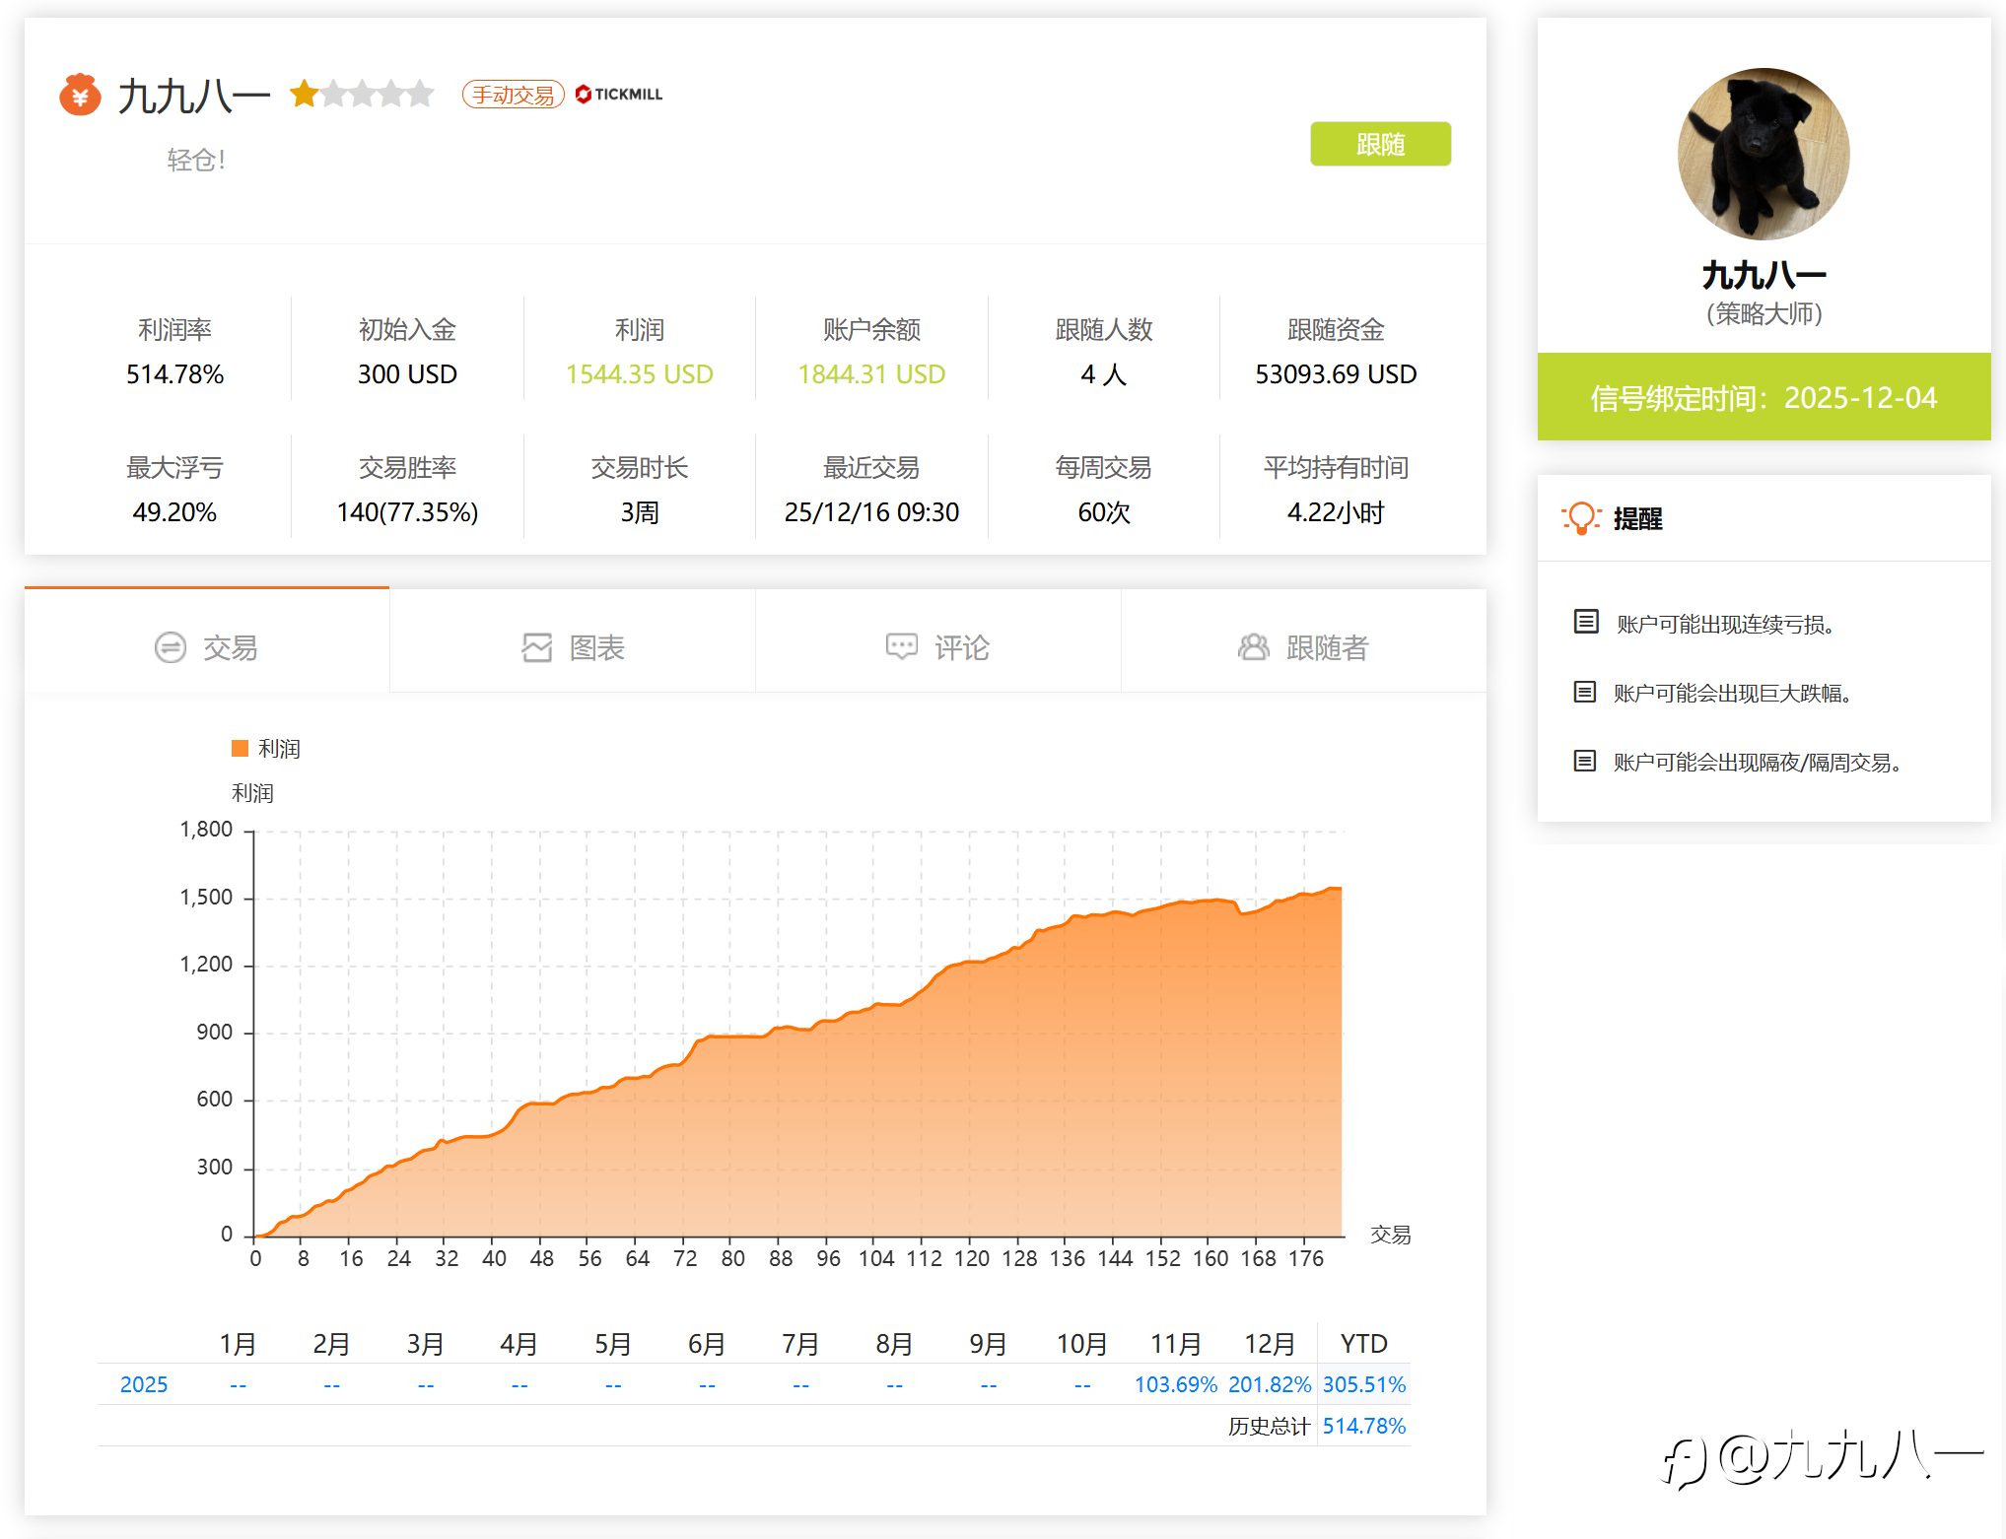
Task: Click the gold star rating icon
Action: tap(305, 95)
